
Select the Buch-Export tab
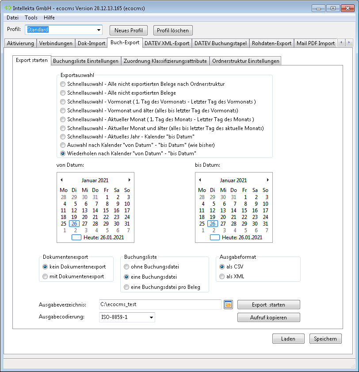tap(125, 42)
